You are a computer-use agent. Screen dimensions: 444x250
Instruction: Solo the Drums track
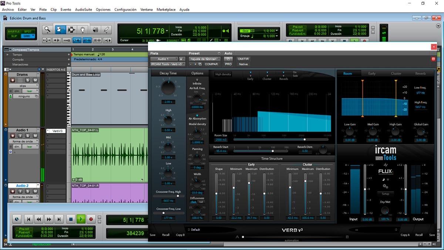click(x=27, y=80)
